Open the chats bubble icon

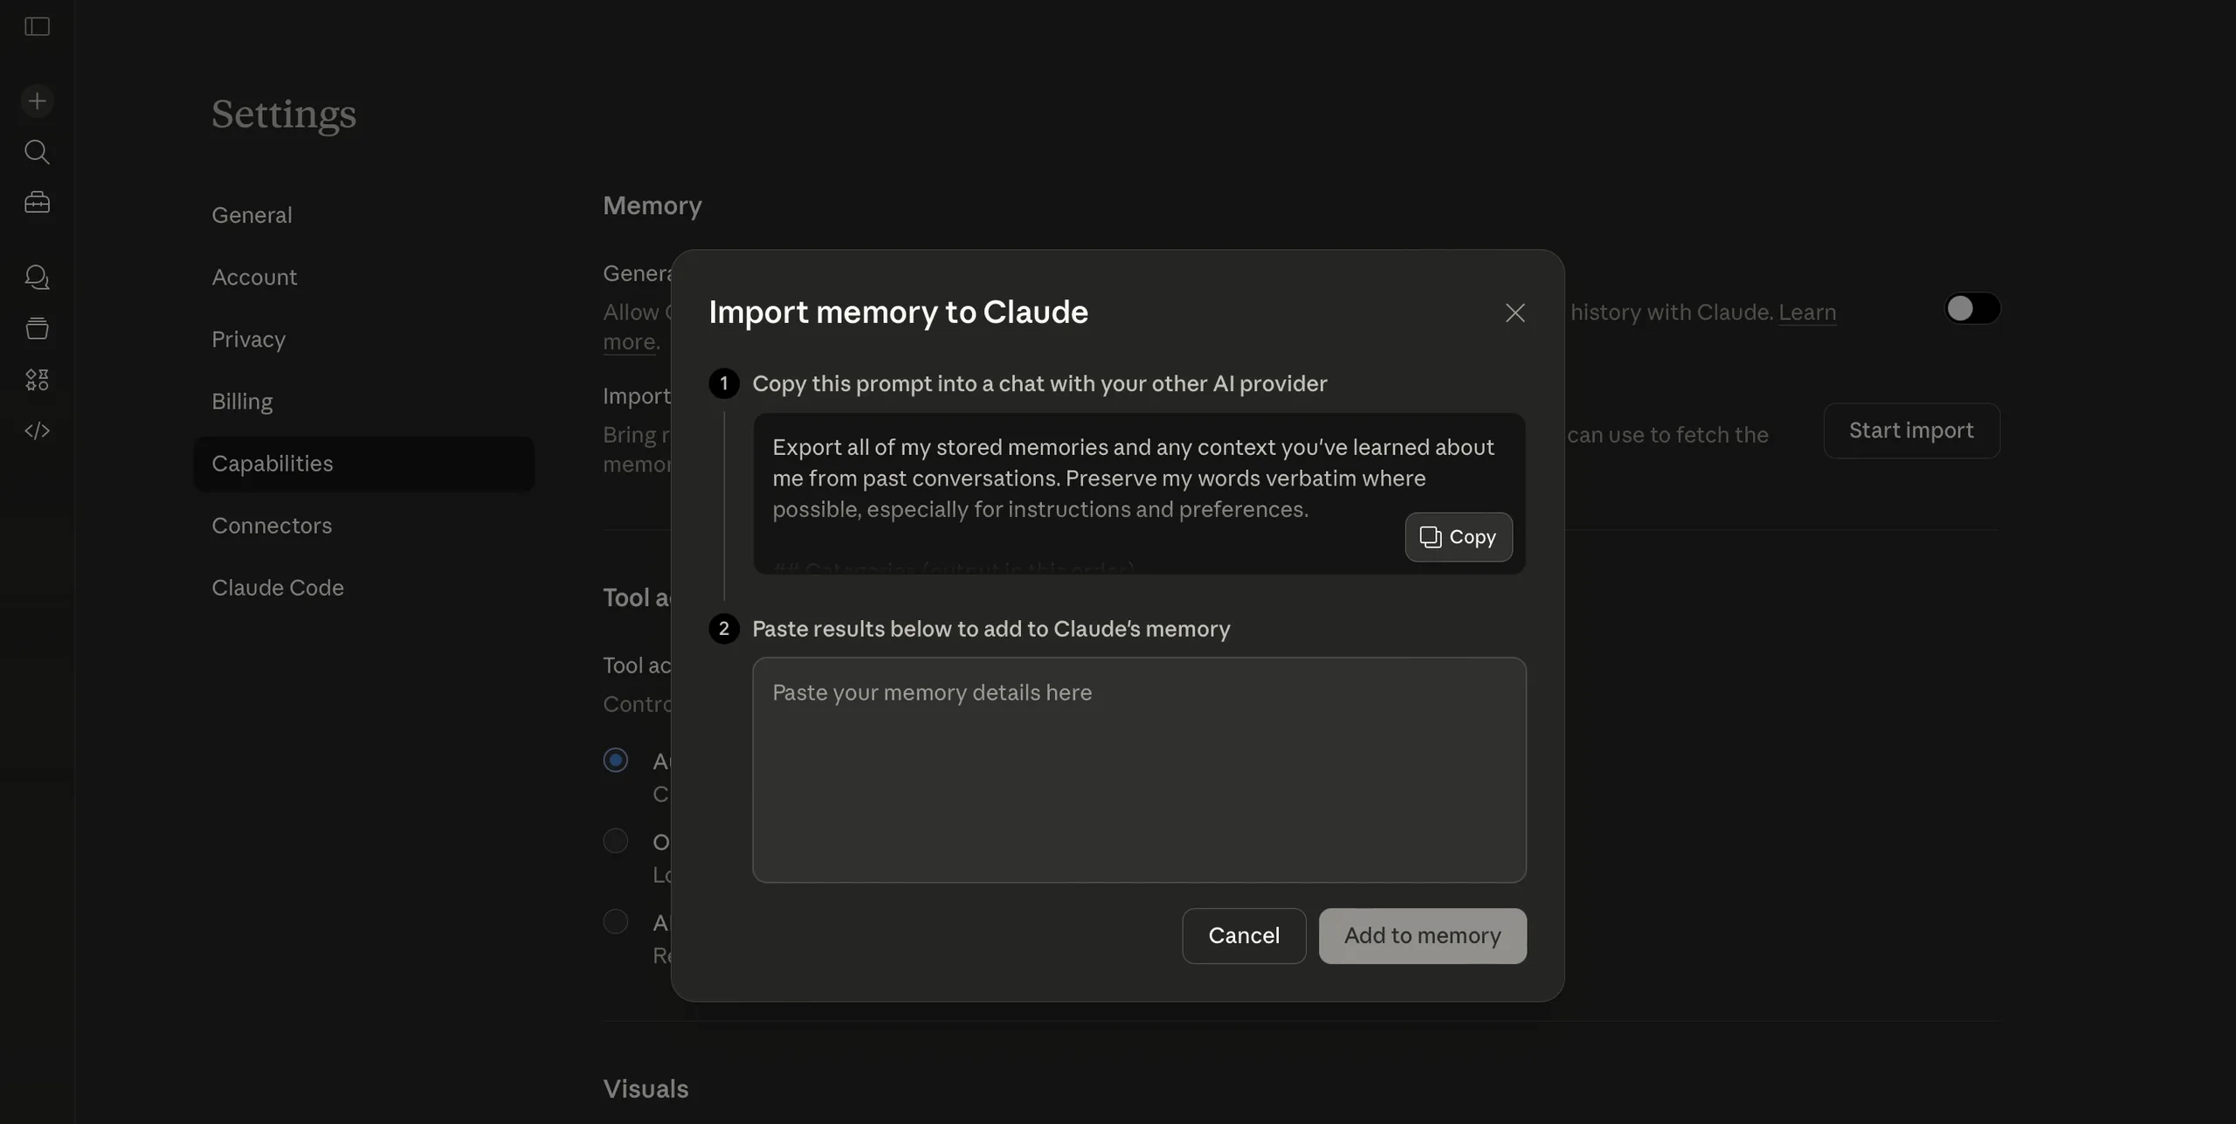[37, 278]
